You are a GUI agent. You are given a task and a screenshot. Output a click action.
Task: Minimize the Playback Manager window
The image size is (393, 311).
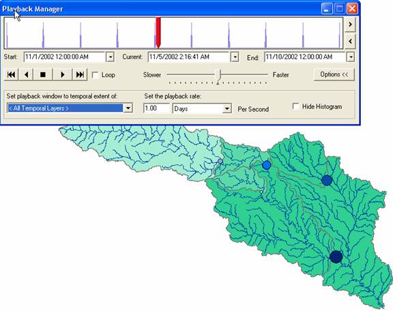[x=327, y=9]
